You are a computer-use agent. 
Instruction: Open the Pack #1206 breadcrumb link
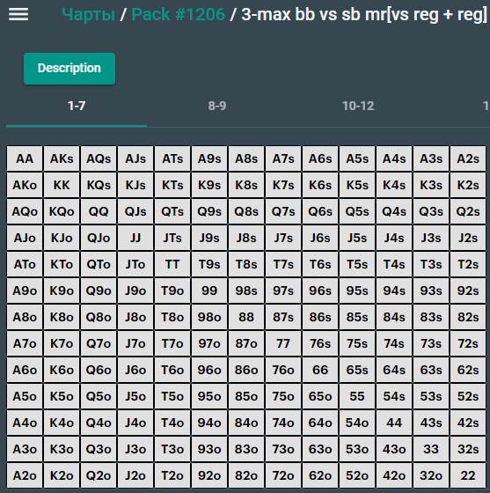178,14
